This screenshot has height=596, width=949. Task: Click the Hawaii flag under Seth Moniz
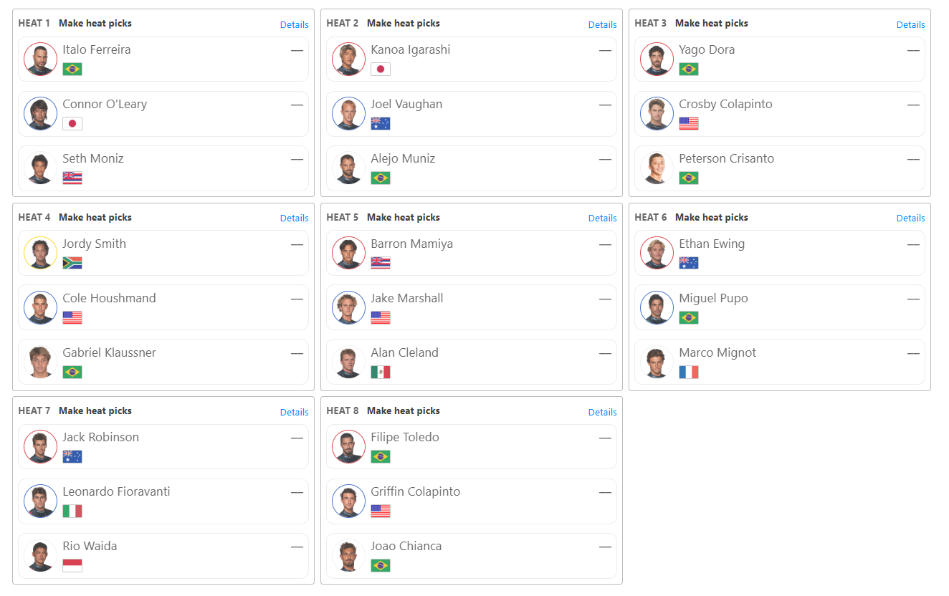pos(72,178)
